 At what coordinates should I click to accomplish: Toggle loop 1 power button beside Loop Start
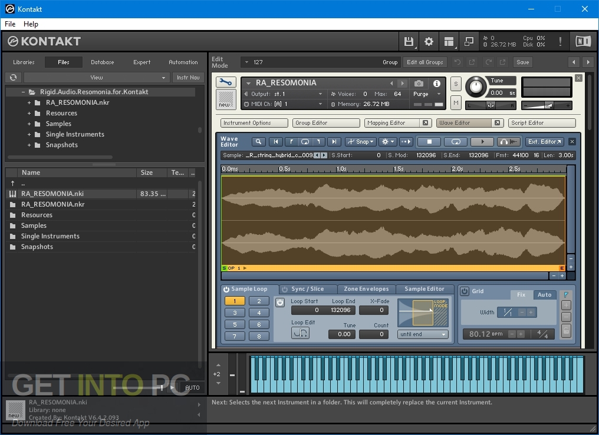coord(280,303)
